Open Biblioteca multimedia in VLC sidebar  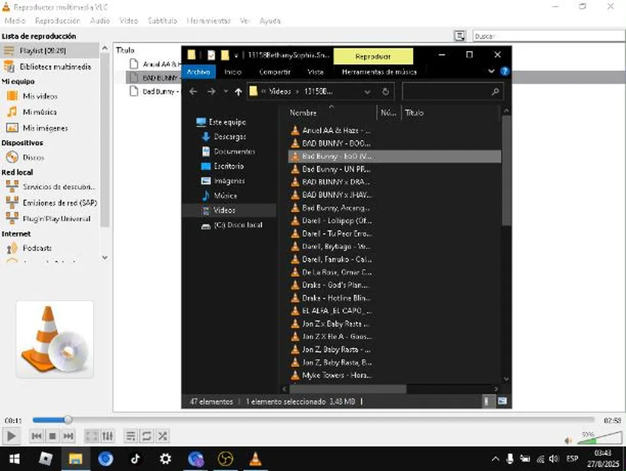tap(50, 66)
